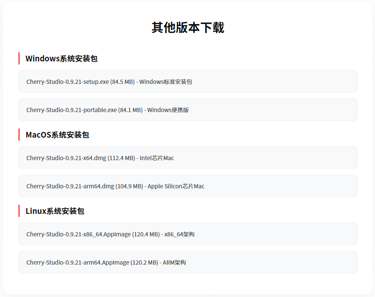This screenshot has height=297, width=375.
Task: Download Cherry-Studio-0.9.21-portable.exe Windows portable version
Action: point(188,109)
